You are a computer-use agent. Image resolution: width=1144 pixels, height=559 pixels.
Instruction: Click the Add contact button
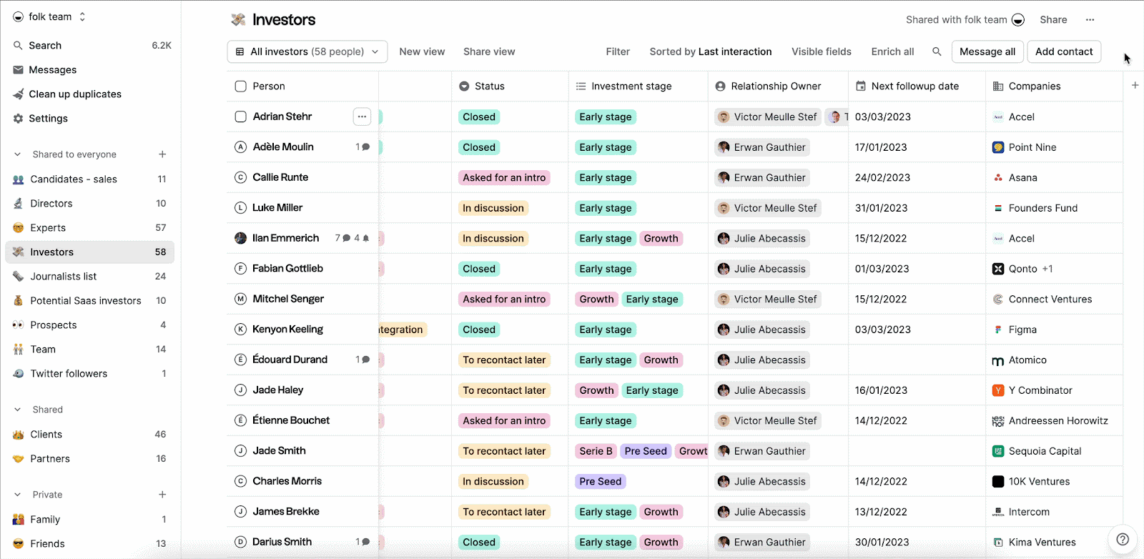pos(1064,51)
